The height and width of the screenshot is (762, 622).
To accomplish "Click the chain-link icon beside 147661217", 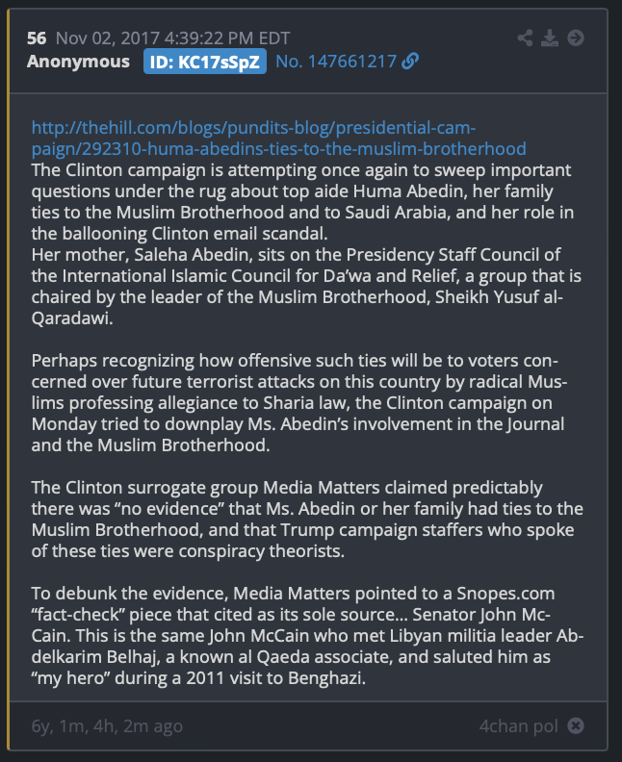I will [410, 62].
